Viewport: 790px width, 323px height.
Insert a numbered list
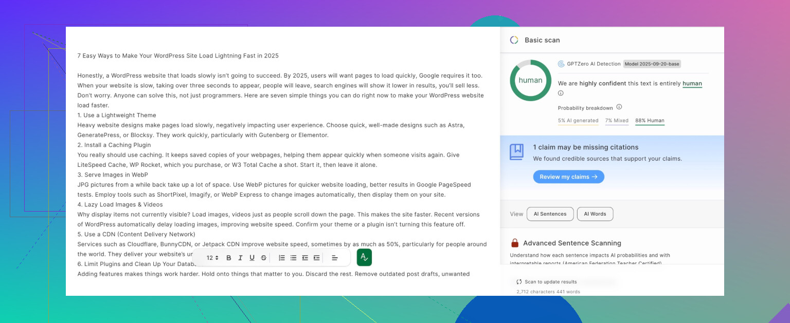282,258
